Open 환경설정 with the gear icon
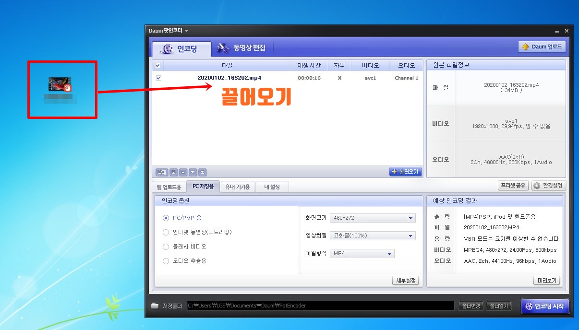 tap(548, 186)
